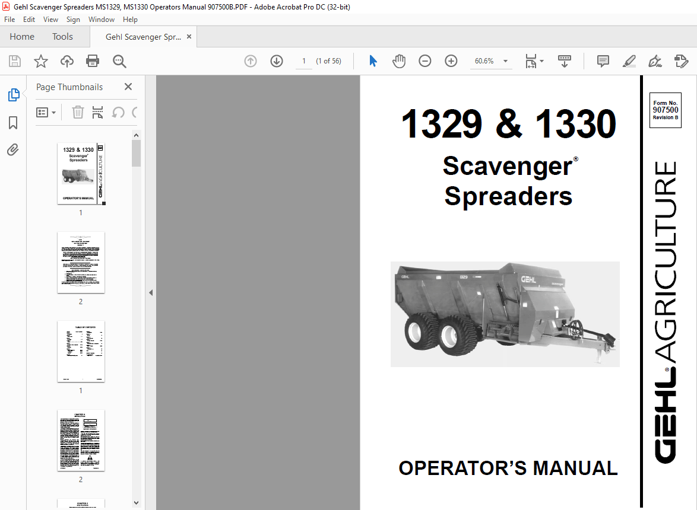Zoom in with the plus icon
697x510 pixels.
451,60
